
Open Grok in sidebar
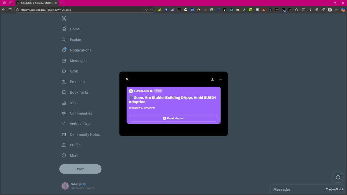pos(70,71)
